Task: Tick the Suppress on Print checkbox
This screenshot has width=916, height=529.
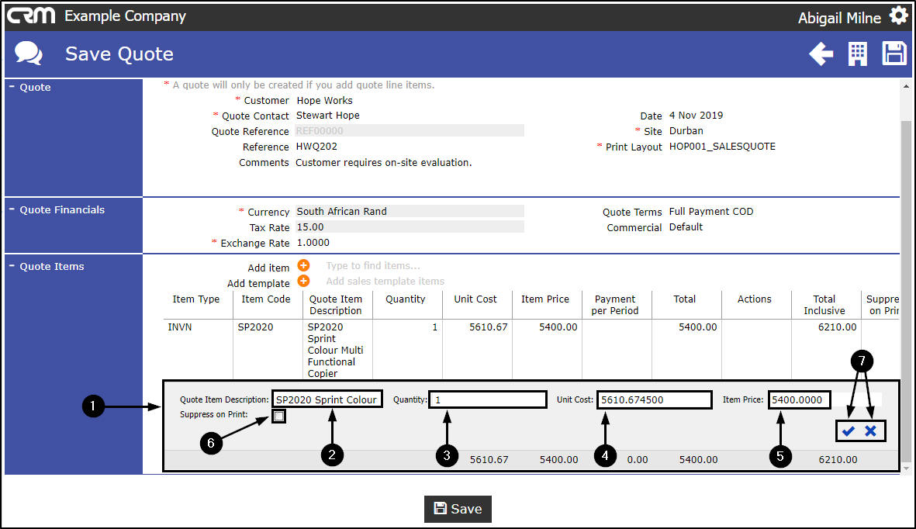Action: pos(278,417)
